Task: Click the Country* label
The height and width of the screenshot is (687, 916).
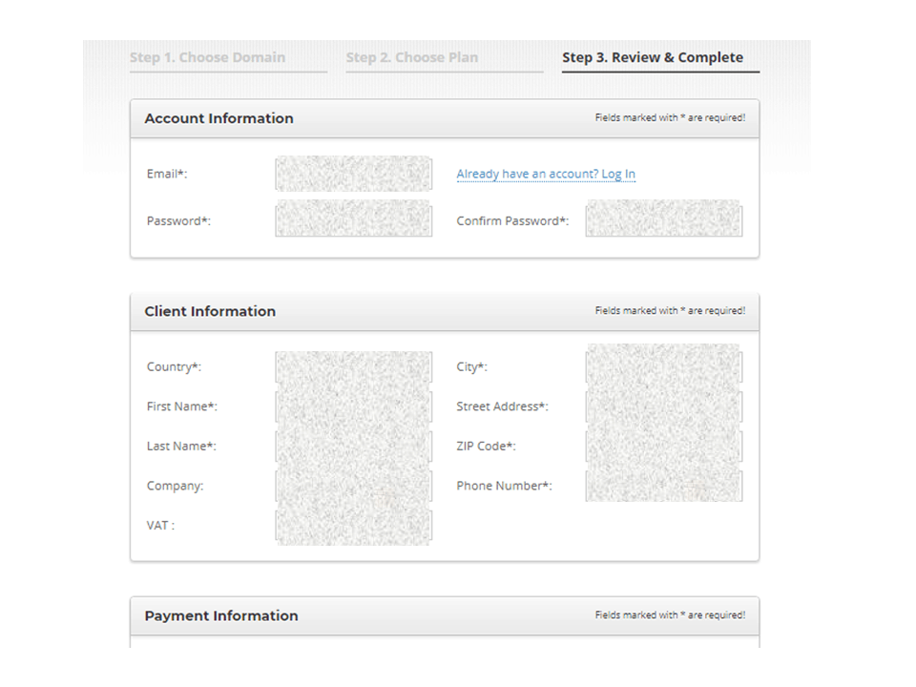Action: pos(174,366)
